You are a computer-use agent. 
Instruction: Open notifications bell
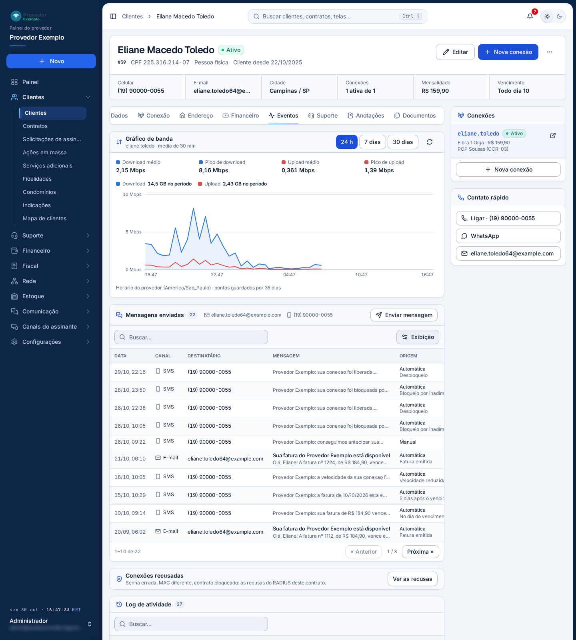pyautogui.click(x=530, y=16)
